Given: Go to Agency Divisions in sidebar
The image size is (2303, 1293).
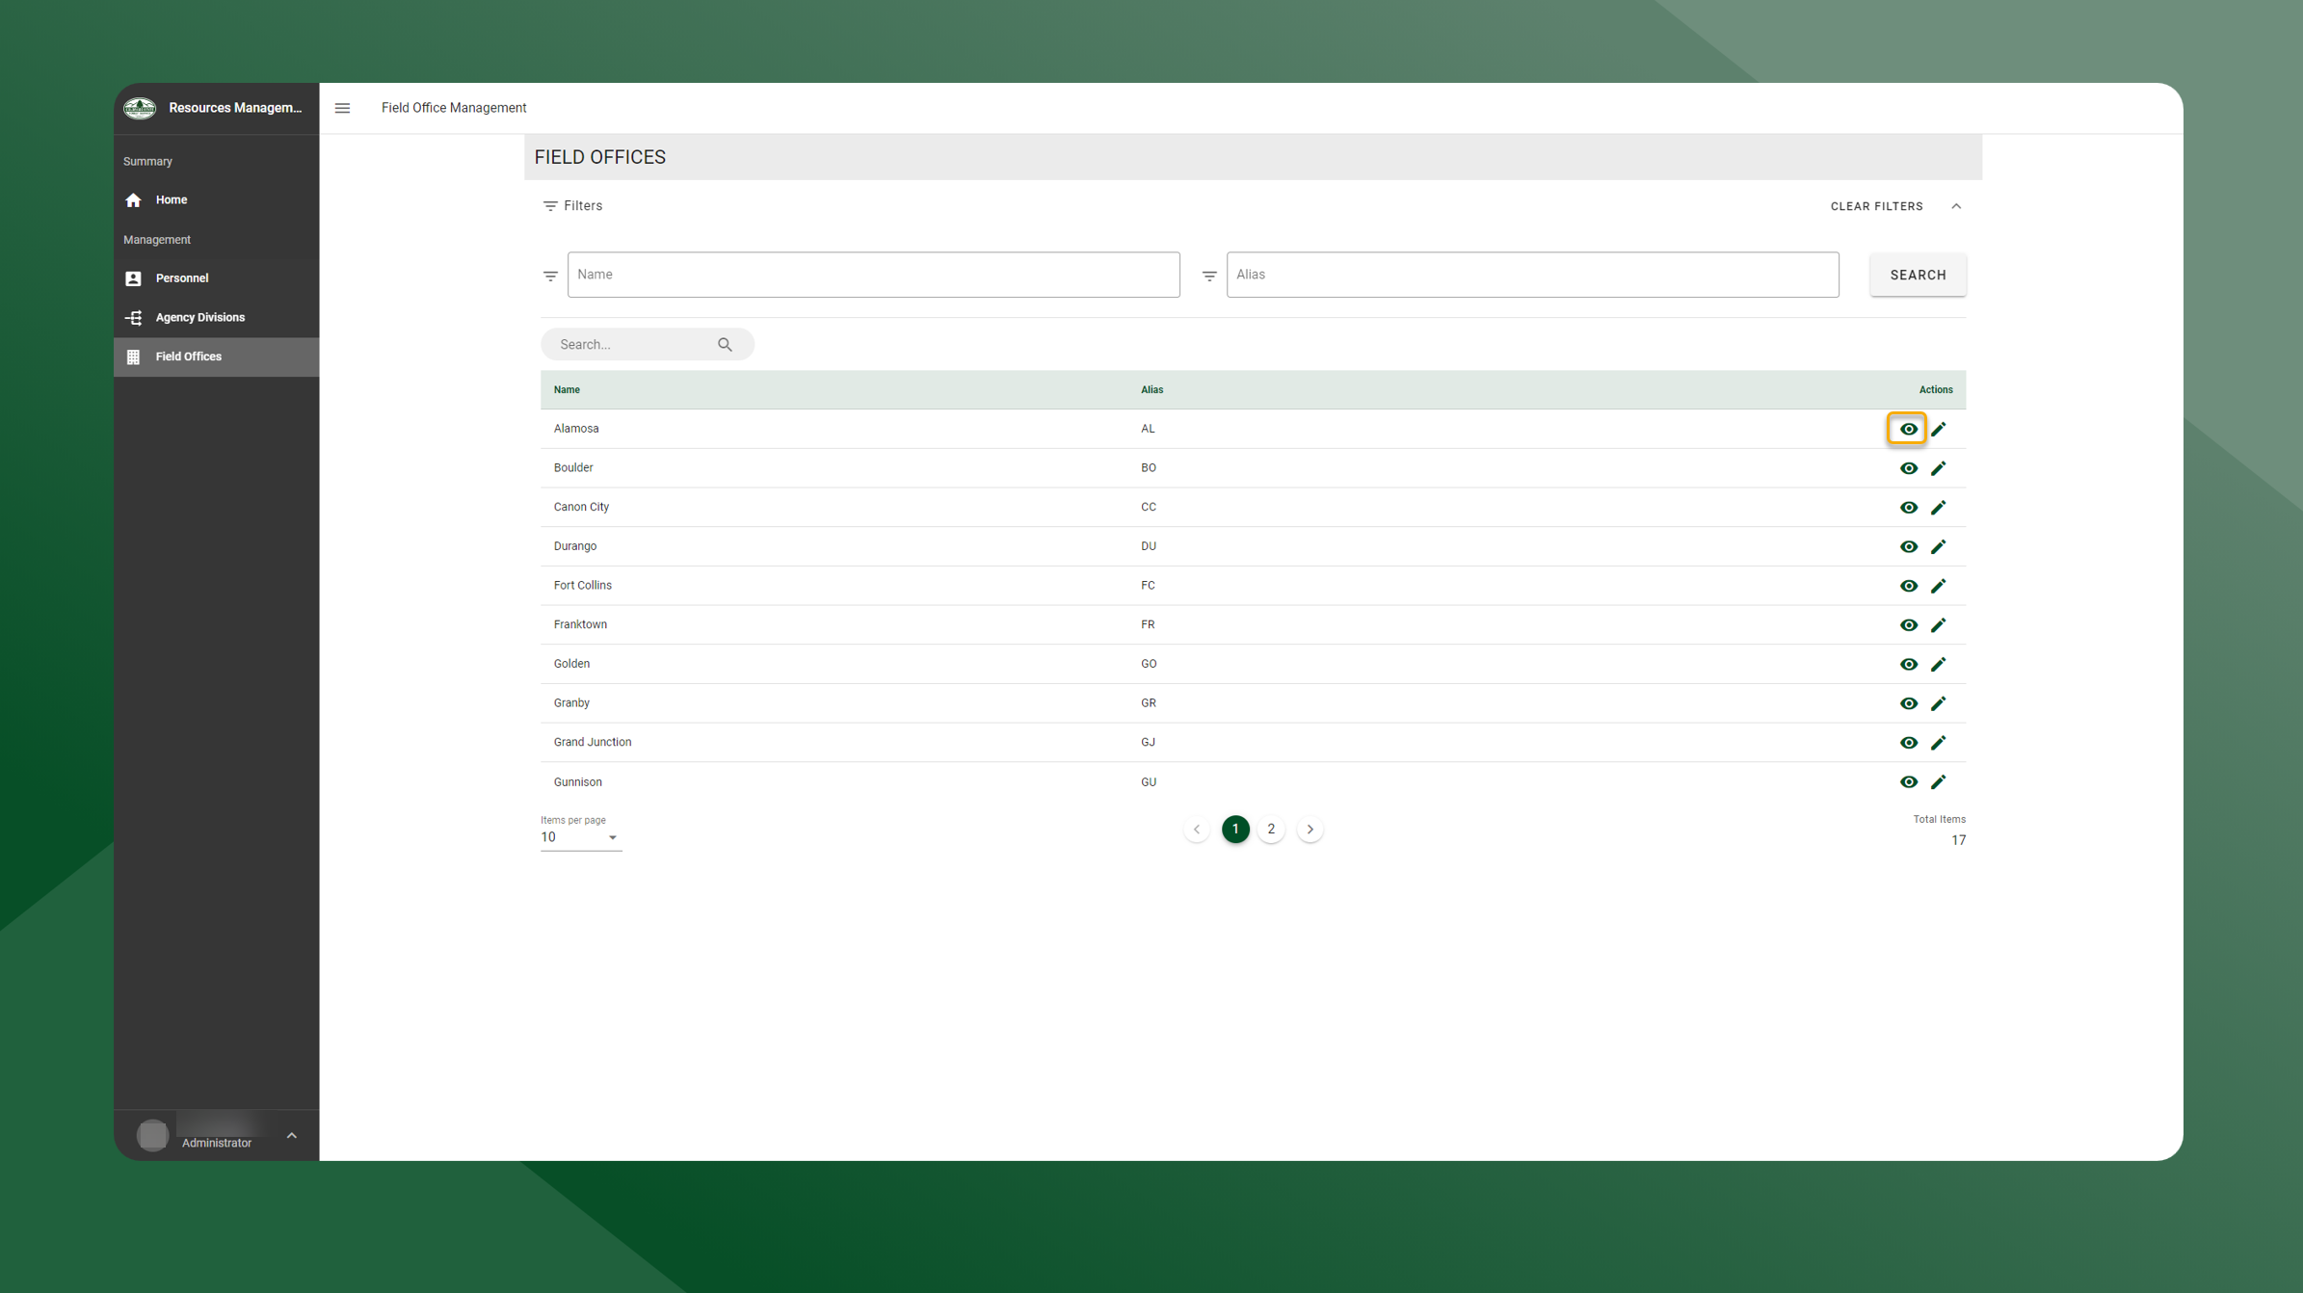Looking at the screenshot, I should click(x=199, y=317).
